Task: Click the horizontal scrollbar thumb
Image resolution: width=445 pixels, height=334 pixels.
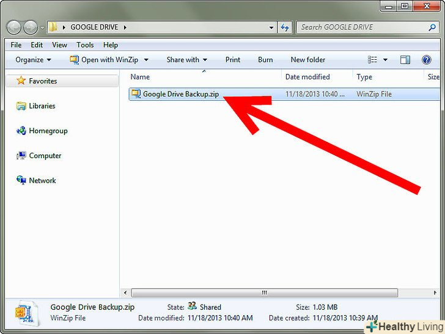Action: pos(265,292)
